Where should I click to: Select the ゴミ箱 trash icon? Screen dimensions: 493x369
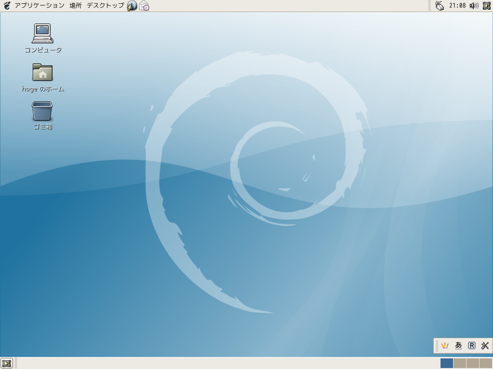click(x=42, y=111)
